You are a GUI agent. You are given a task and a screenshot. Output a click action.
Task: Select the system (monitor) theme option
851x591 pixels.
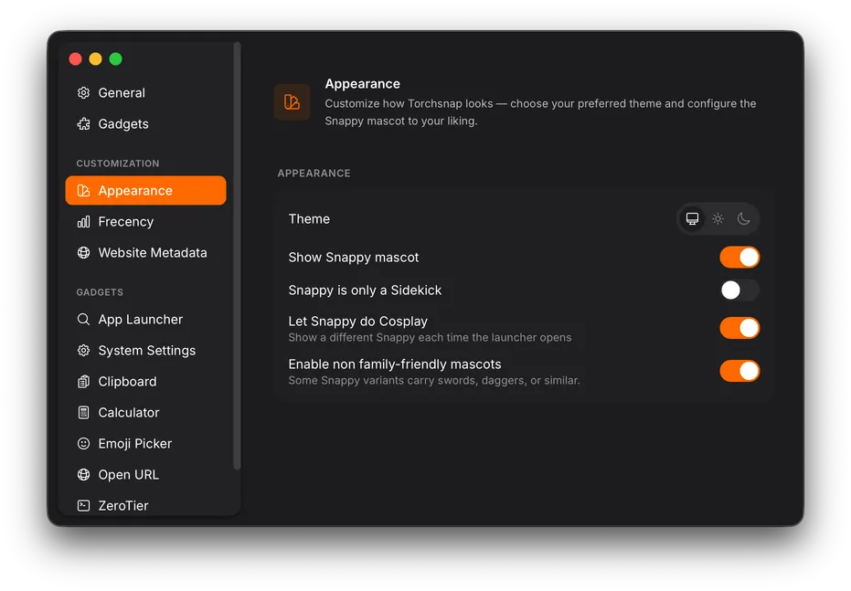point(692,218)
